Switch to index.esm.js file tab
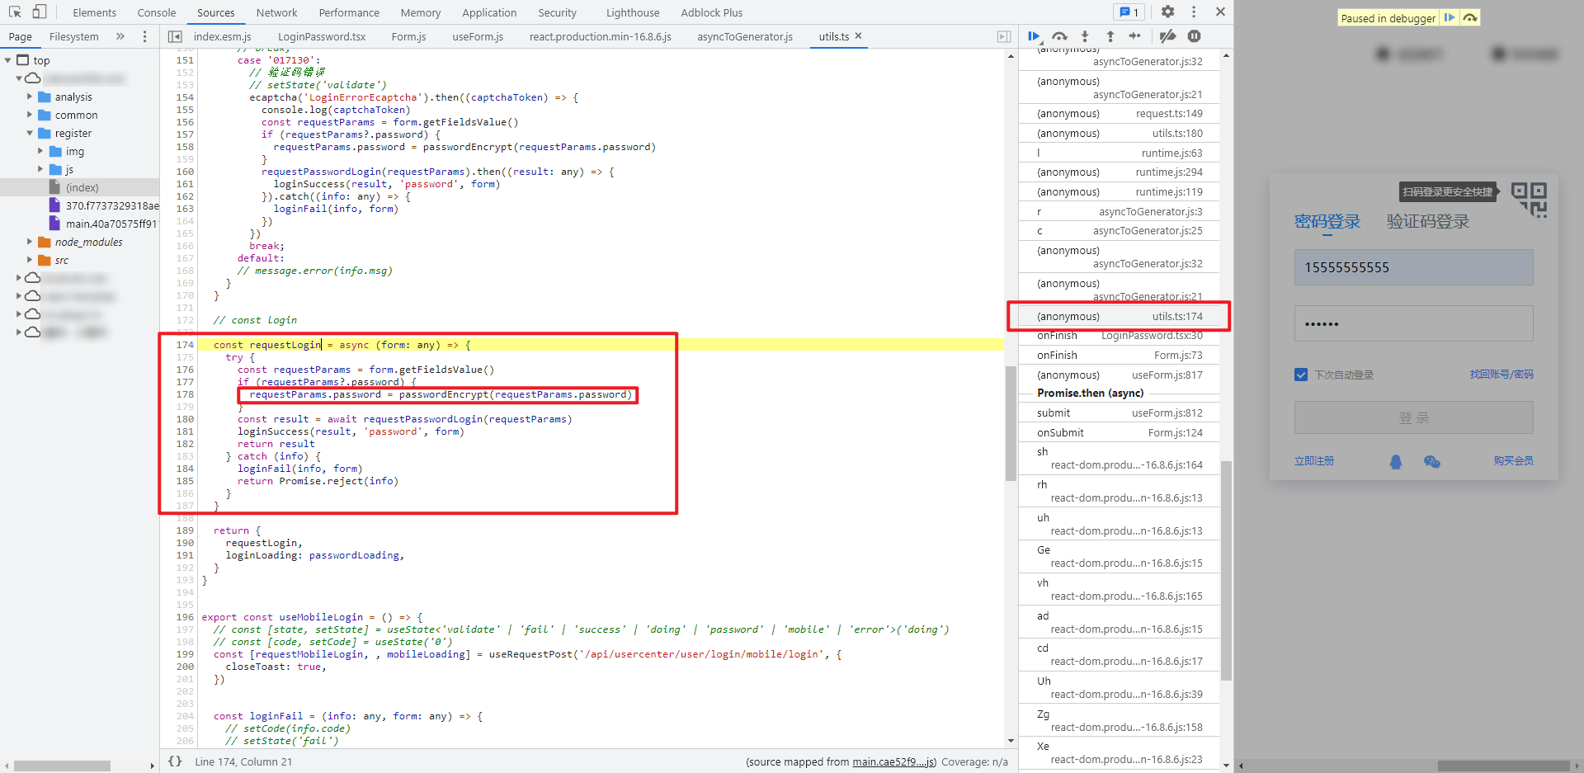The image size is (1584, 773). 222,36
